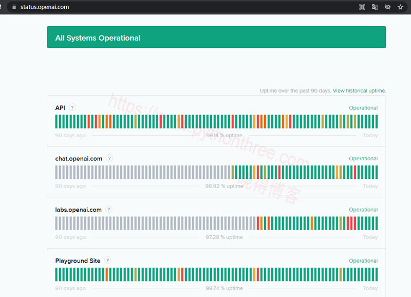Open the View historical uptime link
The width and height of the screenshot is (411, 297).
click(x=359, y=91)
